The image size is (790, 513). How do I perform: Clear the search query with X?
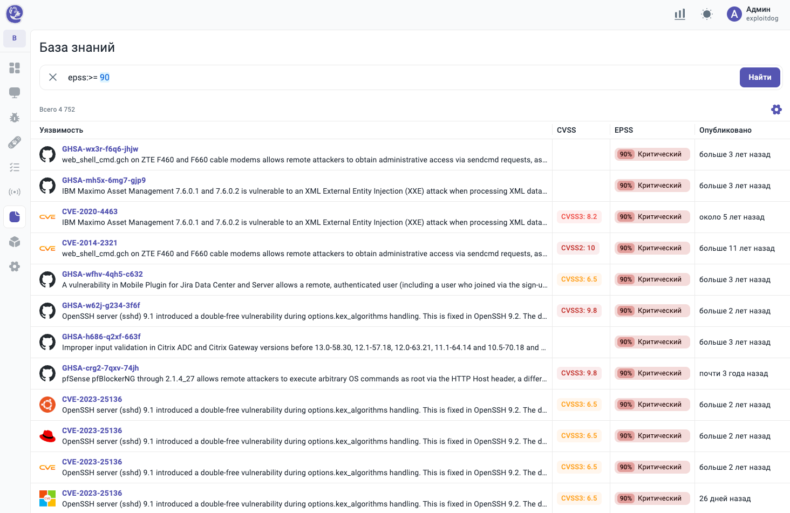(x=53, y=77)
